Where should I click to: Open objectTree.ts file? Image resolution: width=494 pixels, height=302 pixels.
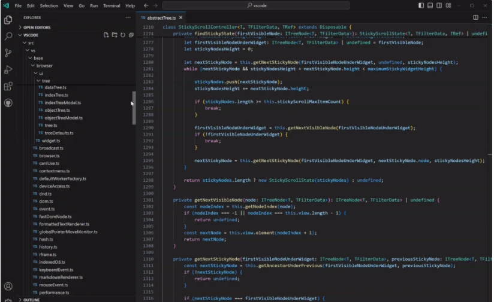point(57,110)
